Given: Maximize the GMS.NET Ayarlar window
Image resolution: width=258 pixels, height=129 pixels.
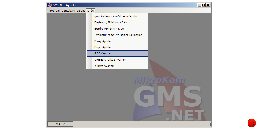Looking at the screenshot, I should point(204,5).
